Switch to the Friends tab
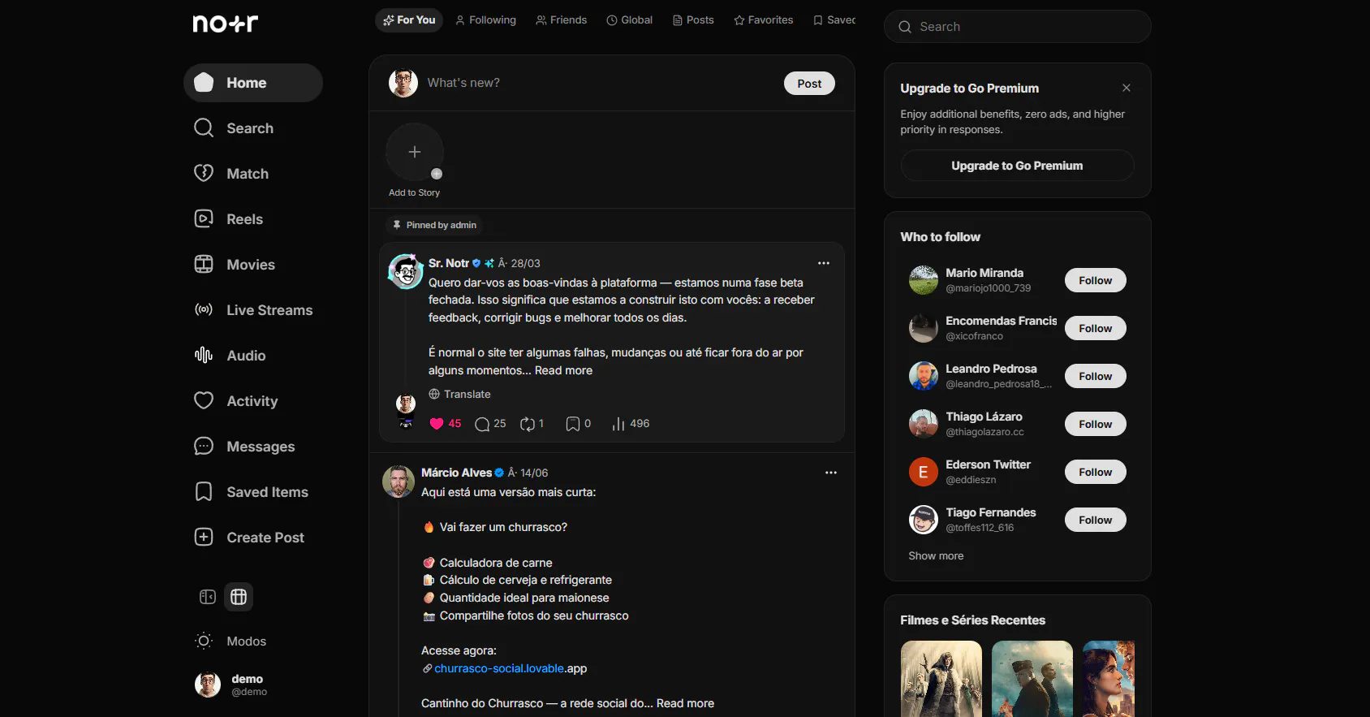This screenshot has width=1370, height=717. 562,20
